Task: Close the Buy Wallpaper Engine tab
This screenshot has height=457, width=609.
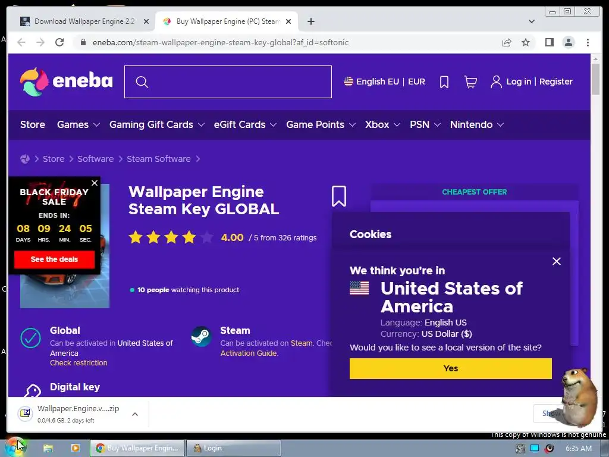Action: 288,21
